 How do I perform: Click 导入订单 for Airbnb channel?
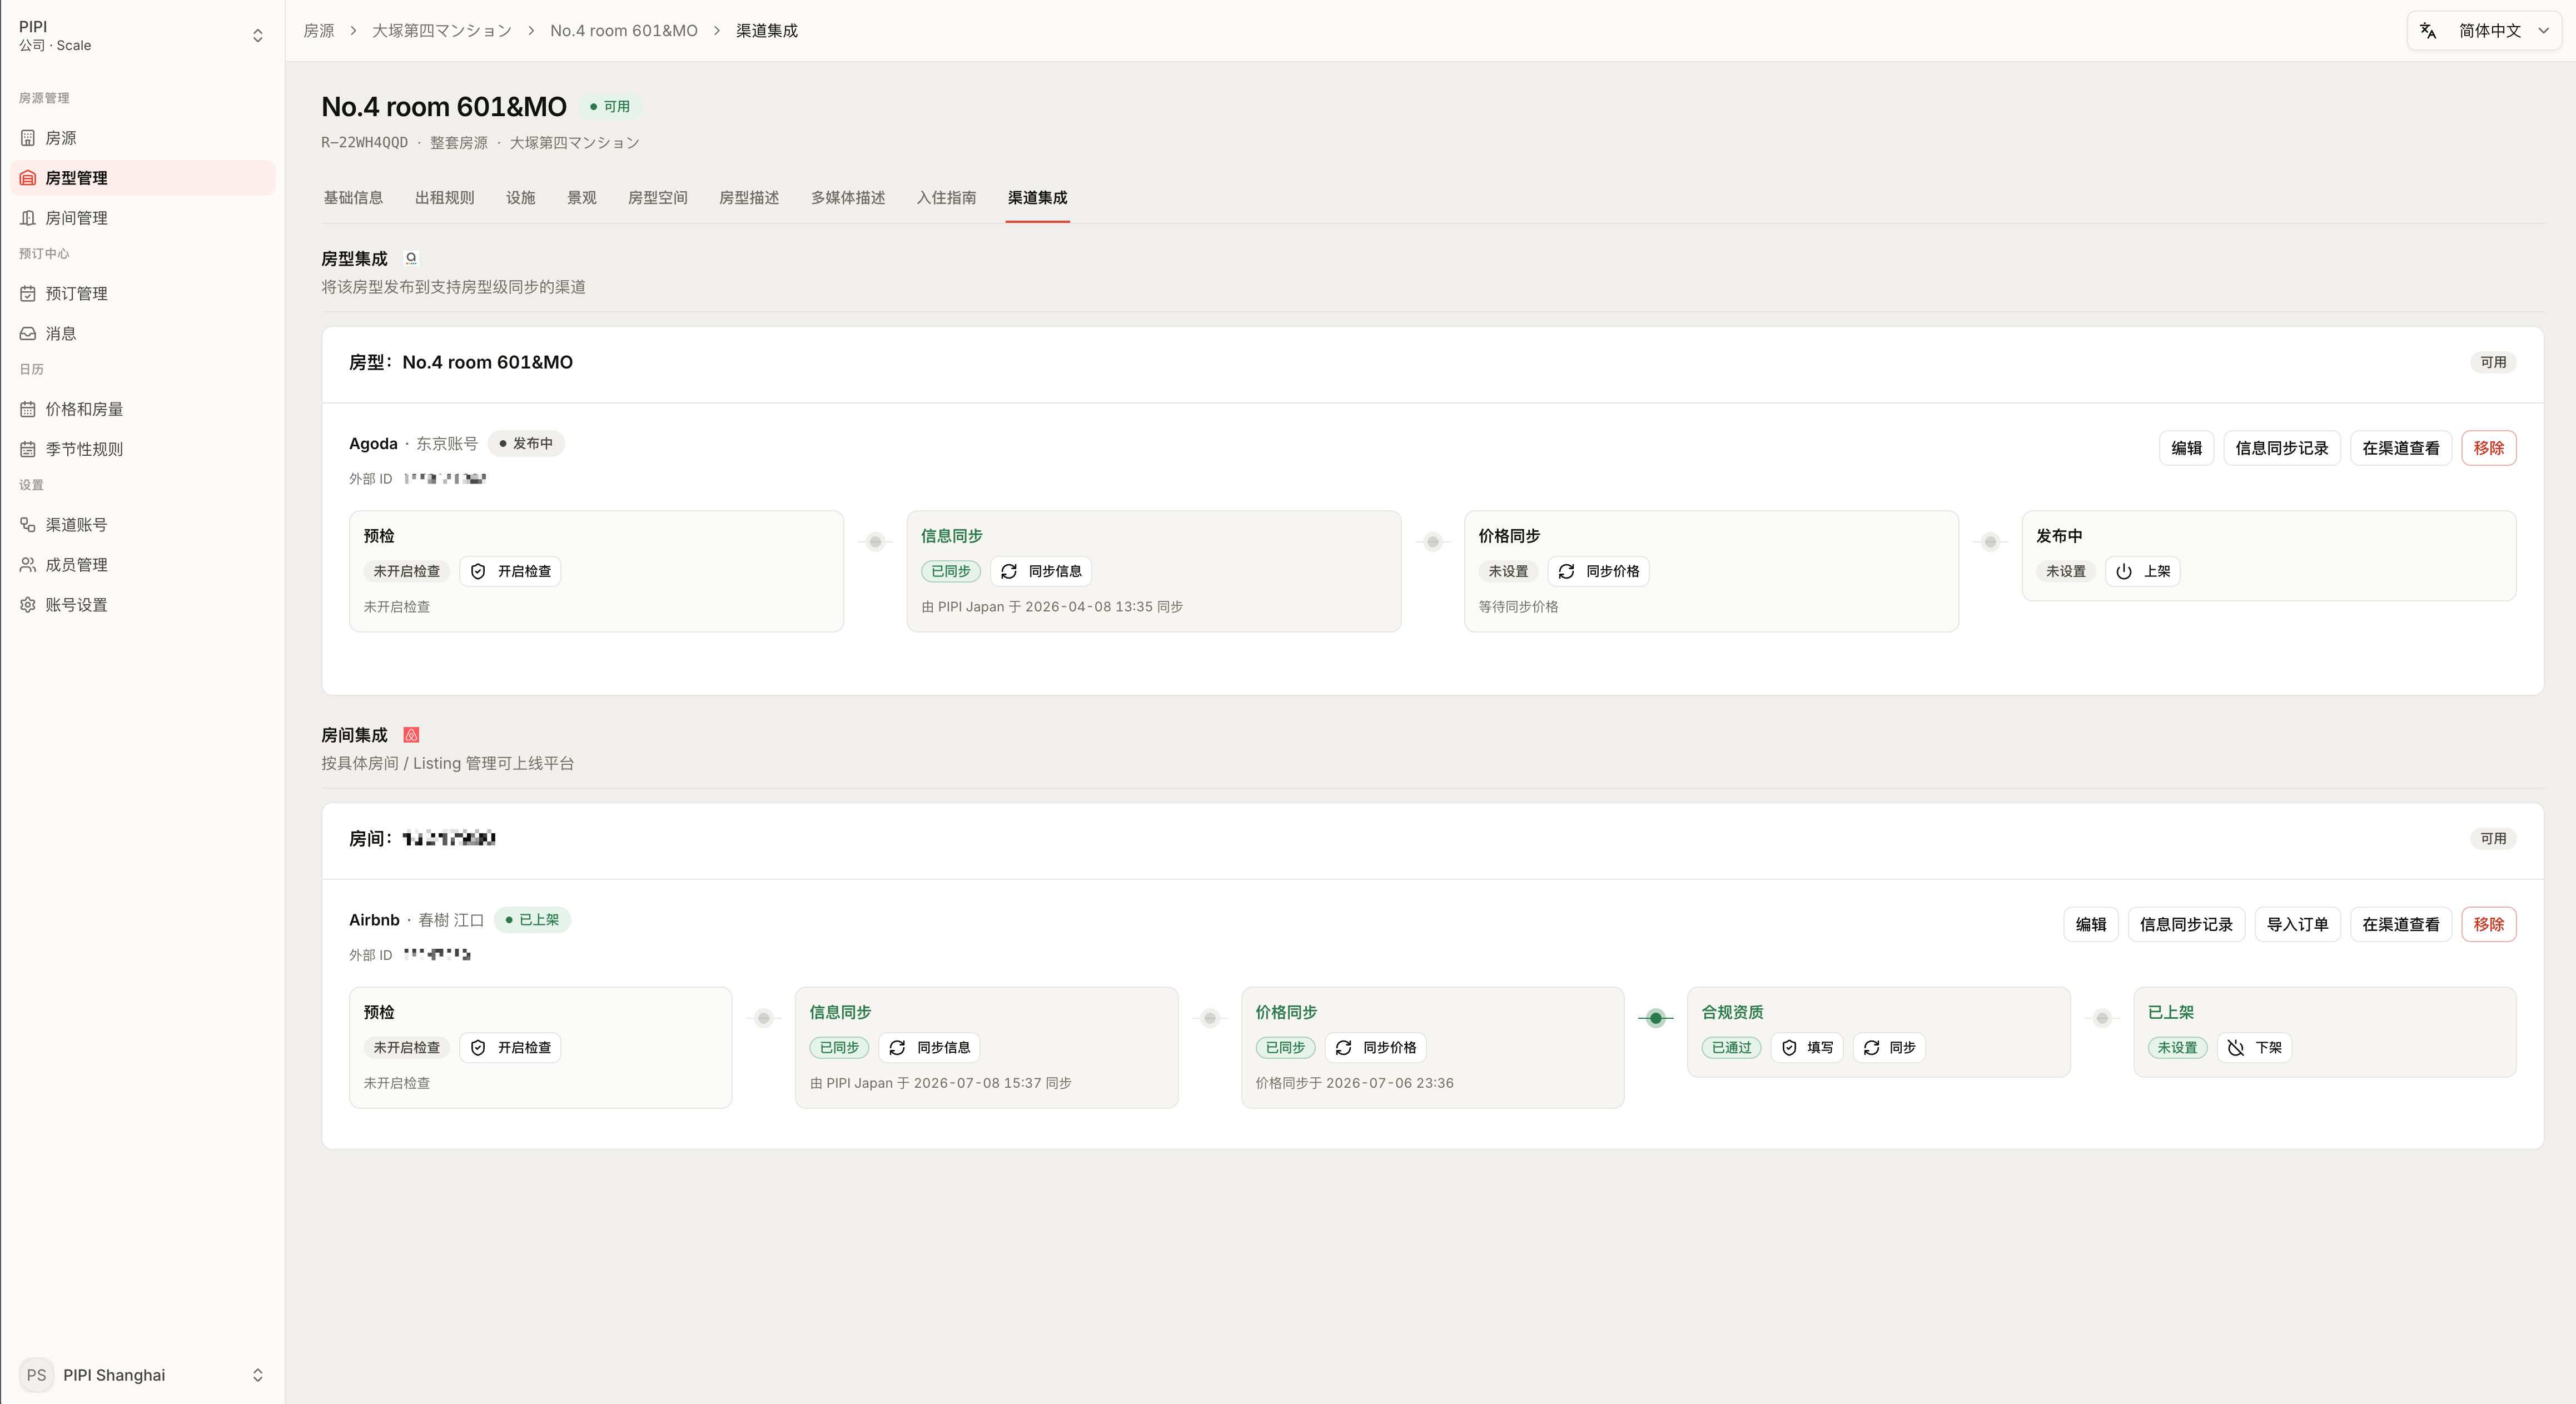[2297, 924]
